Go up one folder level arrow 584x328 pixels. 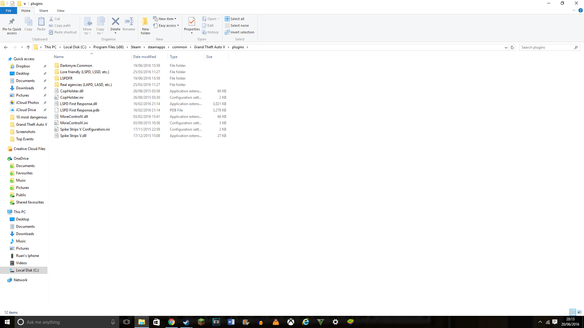[x=28, y=47]
